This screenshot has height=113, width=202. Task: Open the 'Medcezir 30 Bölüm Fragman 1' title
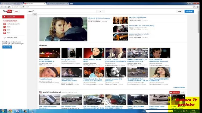(x=100, y=18)
